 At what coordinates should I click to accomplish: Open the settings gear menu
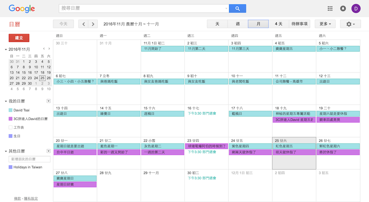pos(351,24)
